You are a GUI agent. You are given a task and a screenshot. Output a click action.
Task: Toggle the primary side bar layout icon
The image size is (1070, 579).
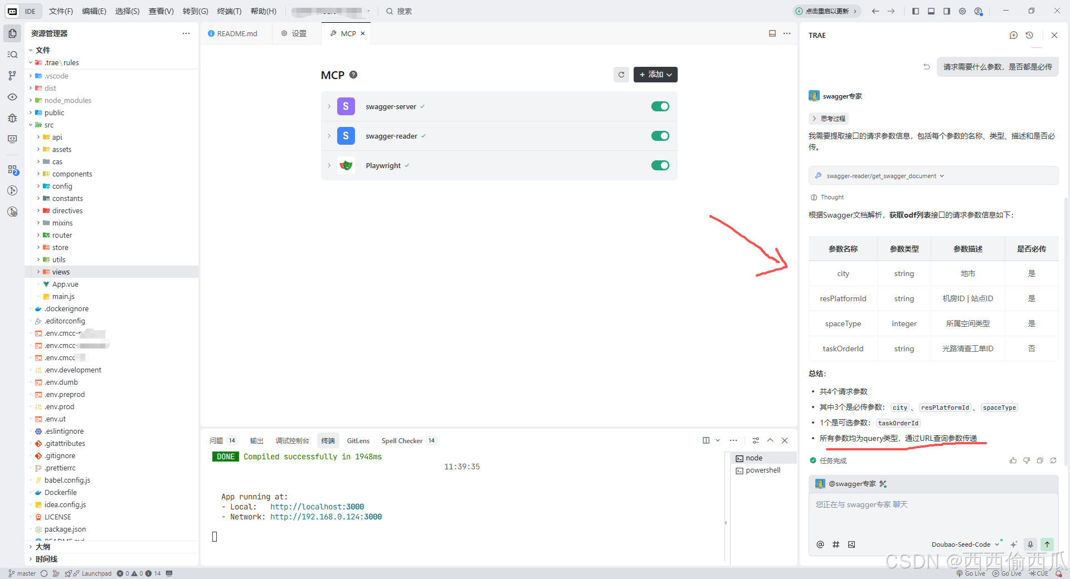[916, 11]
